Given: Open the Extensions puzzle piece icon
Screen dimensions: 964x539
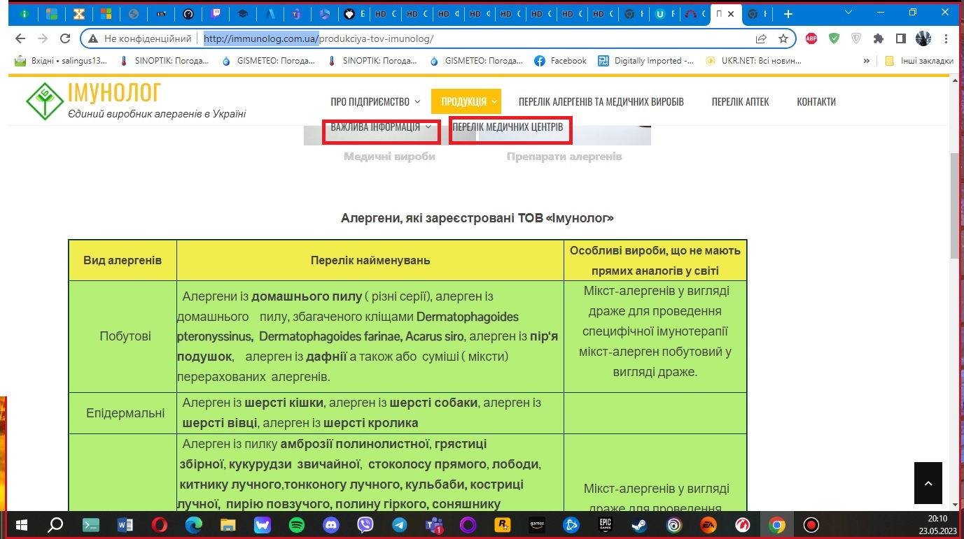Looking at the screenshot, I should 879,38.
